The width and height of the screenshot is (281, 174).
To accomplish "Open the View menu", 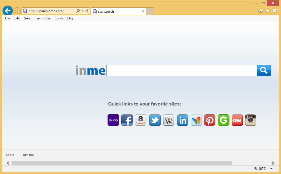I will click(28, 18).
